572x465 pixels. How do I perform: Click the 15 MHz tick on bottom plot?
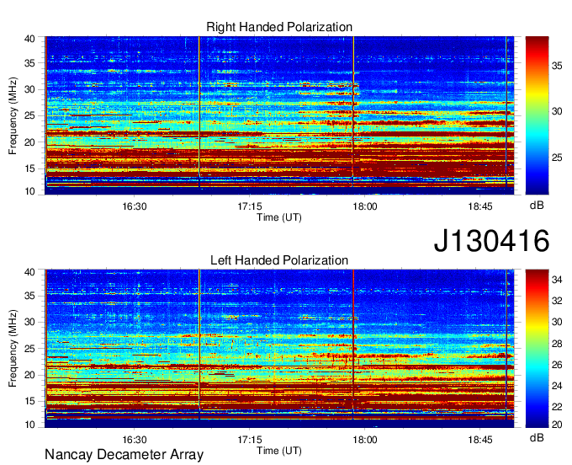click(30, 402)
